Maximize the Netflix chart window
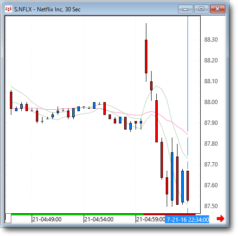Image resolution: width=238 pixels, height=236 pixels. click(x=202, y=9)
